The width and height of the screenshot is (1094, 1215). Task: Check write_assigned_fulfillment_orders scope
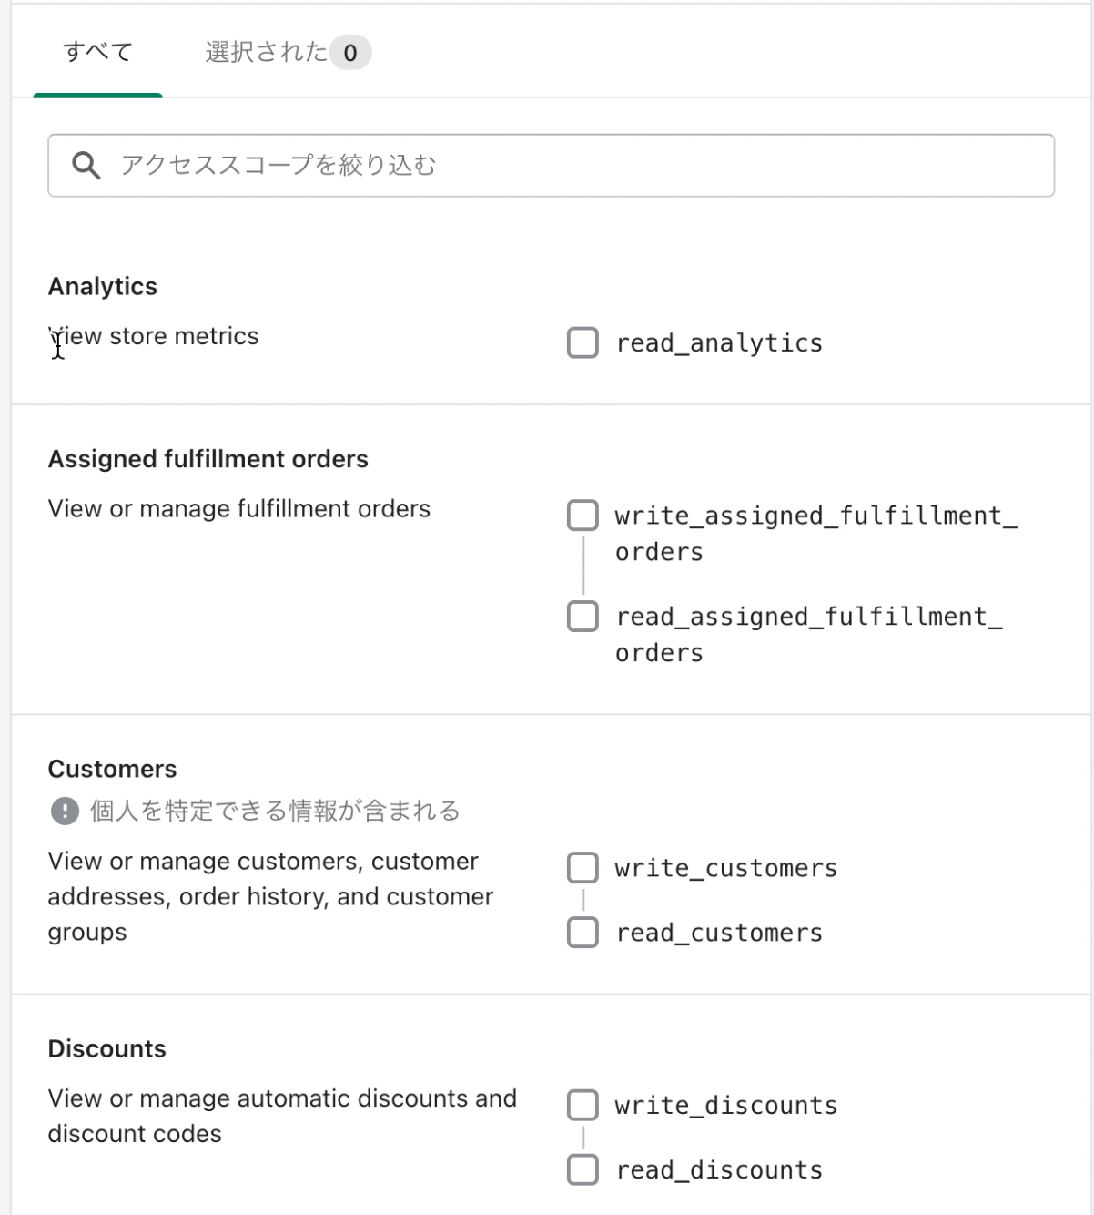582,516
